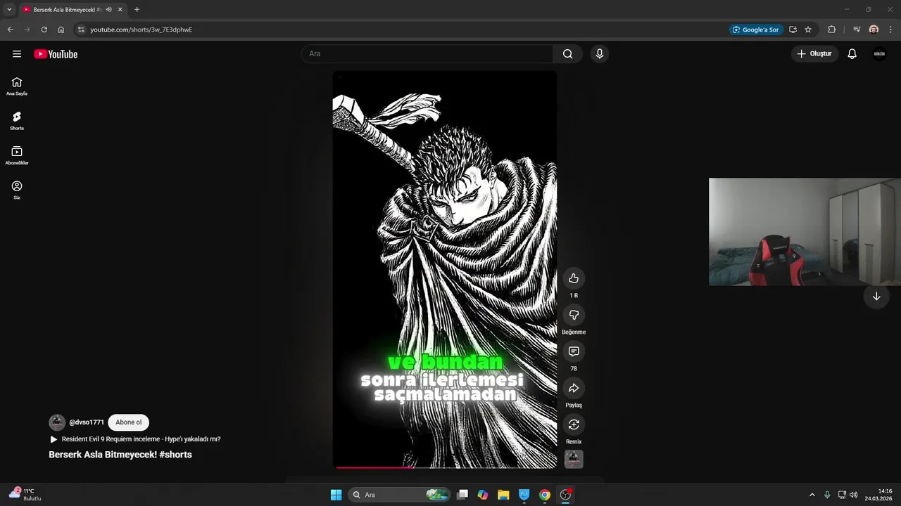The height and width of the screenshot is (506, 901).
Task: Open the Resident Evil 9 Requiem related video
Action: [x=135, y=439]
